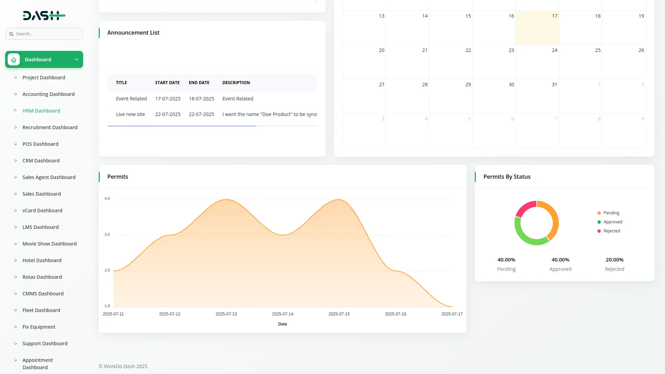Open CRM Dashboard from sidebar
This screenshot has height=374, width=665.
[41, 161]
